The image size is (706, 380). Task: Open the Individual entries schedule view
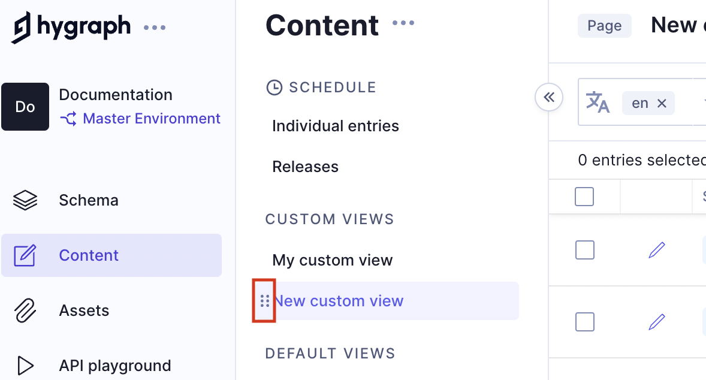tap(336, 126)
